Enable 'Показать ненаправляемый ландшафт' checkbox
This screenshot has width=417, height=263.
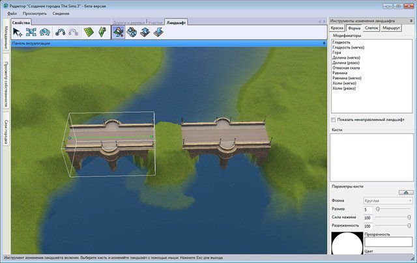coord(334,120)
